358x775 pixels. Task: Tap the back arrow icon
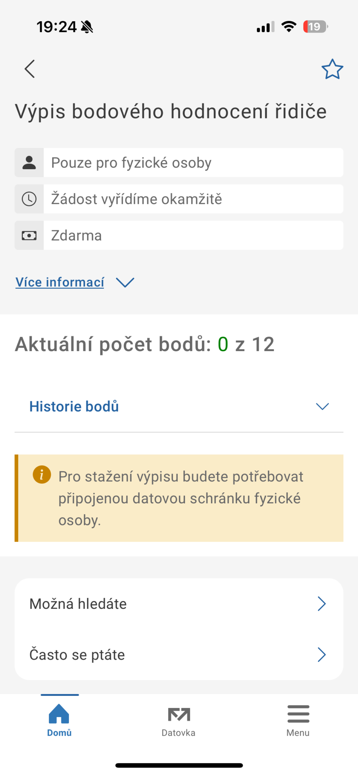pyautogui.click(x=30, y=69)
